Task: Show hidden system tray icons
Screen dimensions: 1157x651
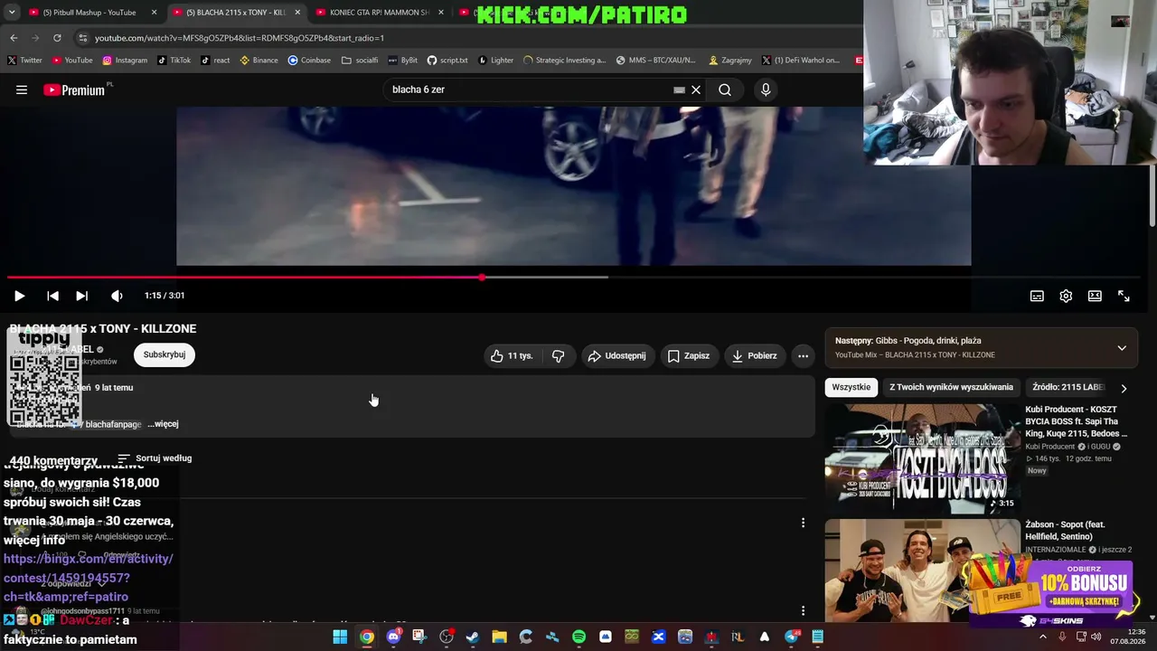Action: click(x=1042, y=637)
